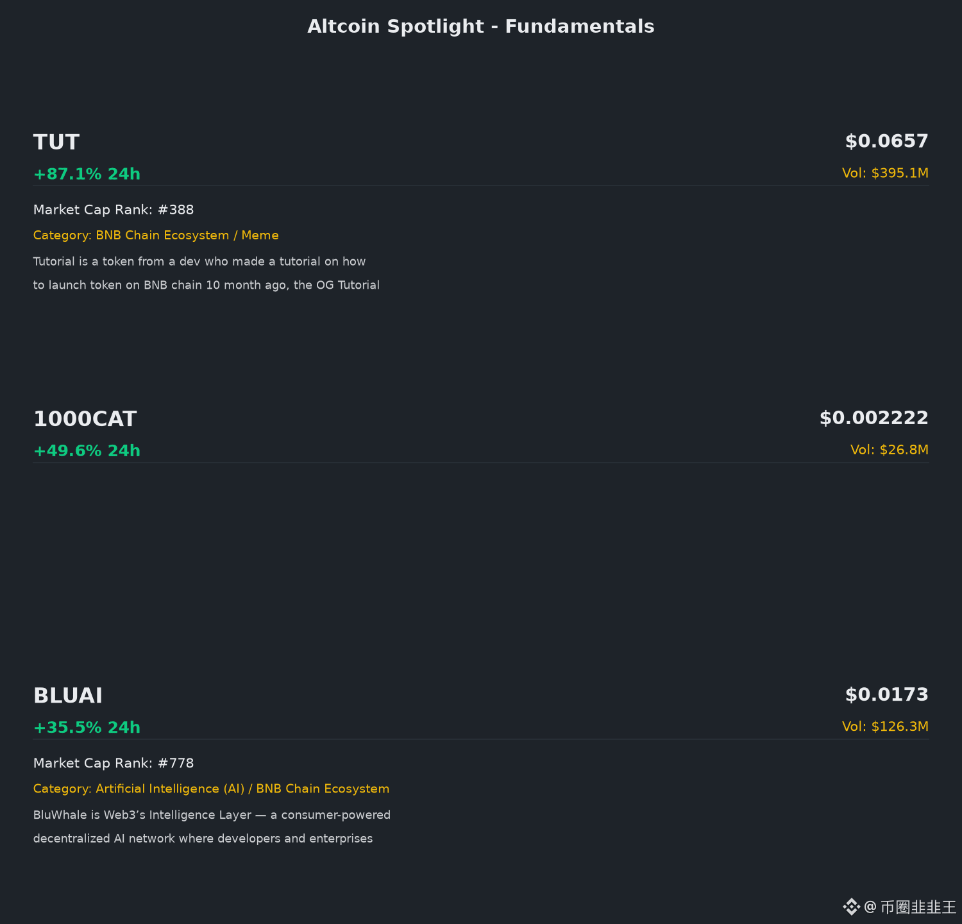Click BLUAI +35.5% 24h change
The height and width of the screenshot is (924, 962).
(87, 728)
